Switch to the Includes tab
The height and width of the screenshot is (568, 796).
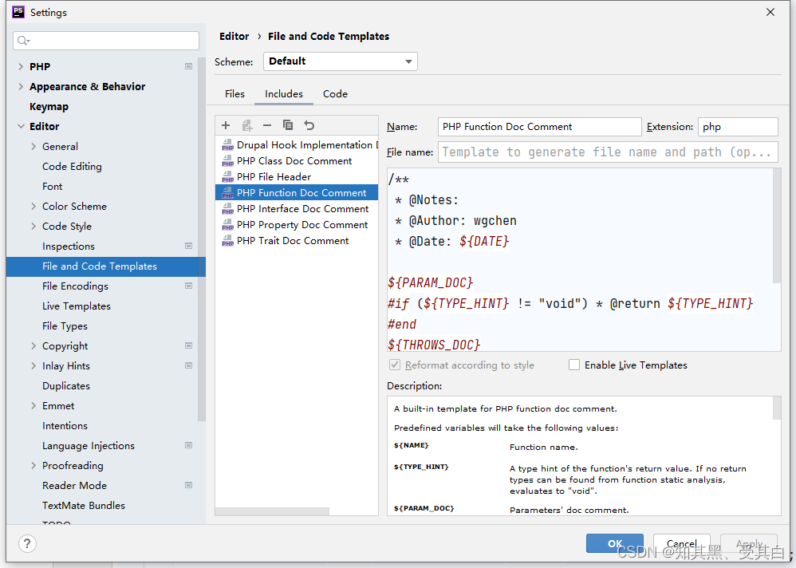pyautogui.click(x=284, y=94)
